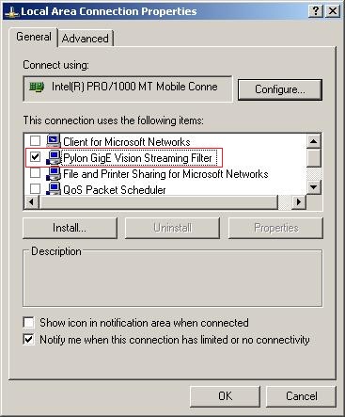Click the Intel network adapter icon
The width and height of the screenshot is (345, 417).
tap(37, 87)
